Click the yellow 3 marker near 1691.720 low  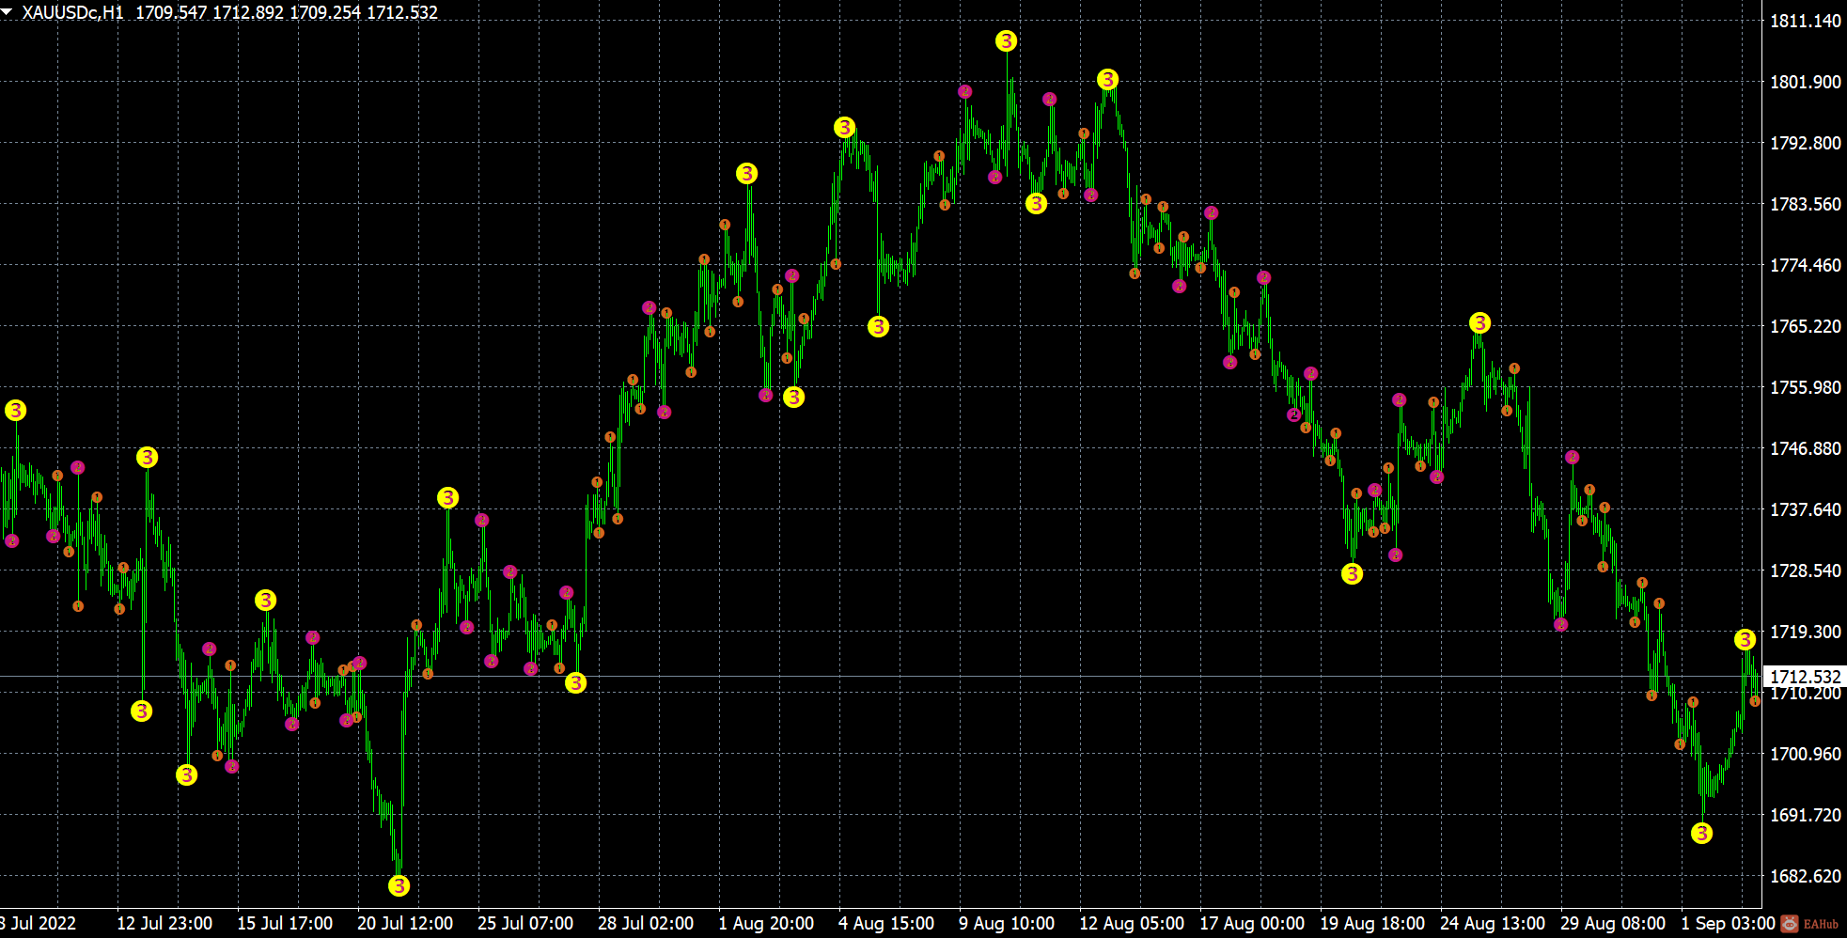point(1701,833)
